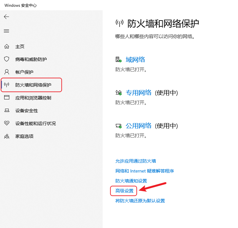The height and width of the screenshot is (228, 238).
Task: Click 将防火墙还原为默认设置 link
Action: coord(140,201)
